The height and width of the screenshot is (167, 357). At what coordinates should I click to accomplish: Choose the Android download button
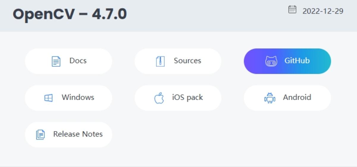coord(287,98)
